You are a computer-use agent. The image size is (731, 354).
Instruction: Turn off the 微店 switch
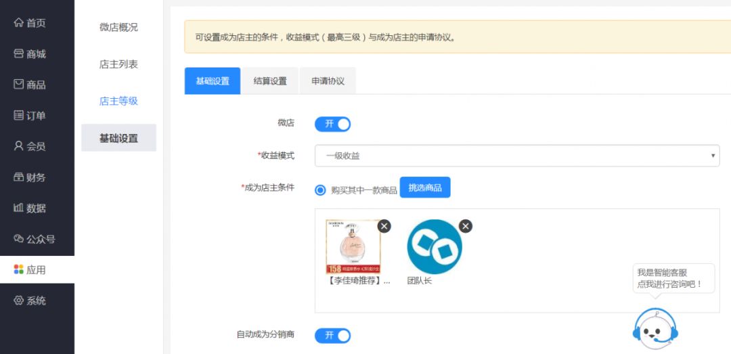tap(332, 124)
